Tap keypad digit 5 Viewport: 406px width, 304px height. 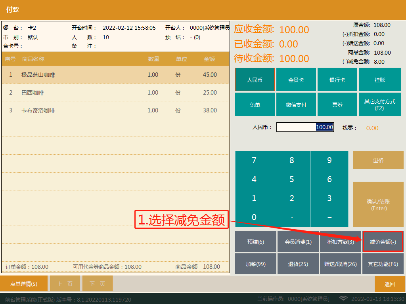coord(292,179)
